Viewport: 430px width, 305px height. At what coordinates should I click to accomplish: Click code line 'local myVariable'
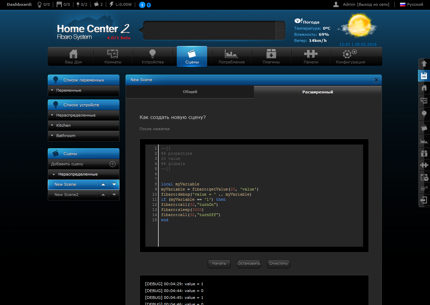[180, 184]
